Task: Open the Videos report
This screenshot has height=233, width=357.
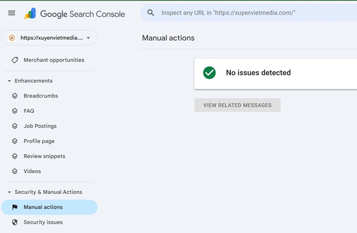Action: [x=49, y=171]
